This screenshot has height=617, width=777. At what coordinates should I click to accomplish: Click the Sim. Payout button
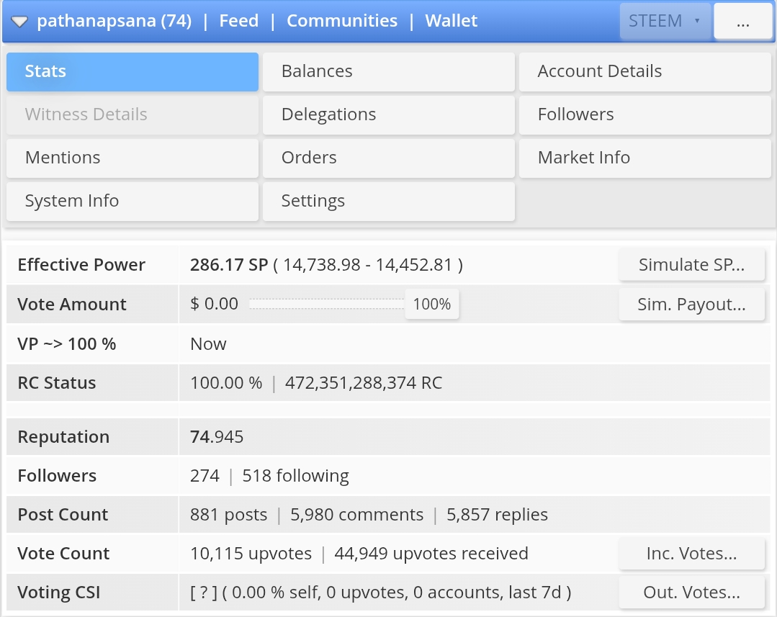(691, 305)
